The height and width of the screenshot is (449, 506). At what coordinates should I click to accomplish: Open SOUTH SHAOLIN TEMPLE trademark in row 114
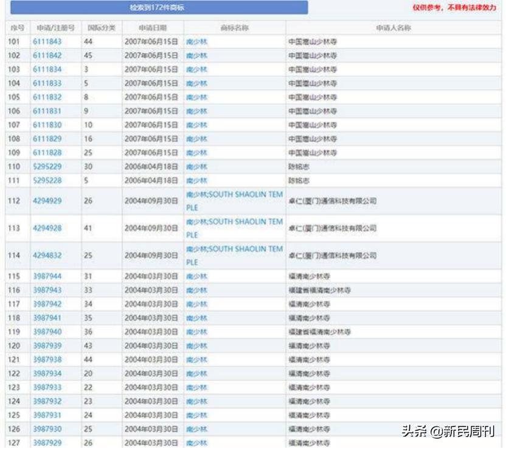234,256
